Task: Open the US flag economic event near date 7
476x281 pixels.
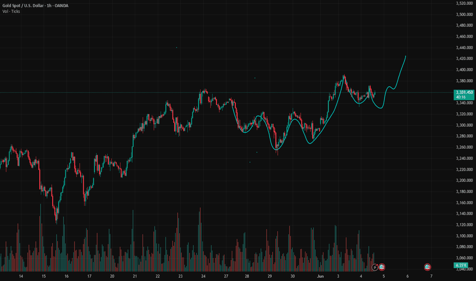Action: (x=427, y=267)
